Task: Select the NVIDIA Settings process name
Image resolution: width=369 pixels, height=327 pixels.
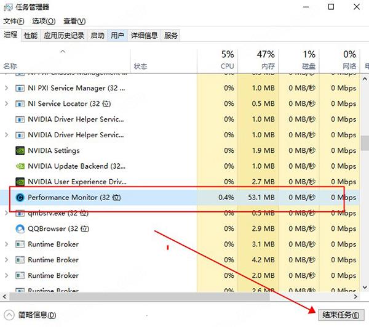Action: (x=54, y=150)
